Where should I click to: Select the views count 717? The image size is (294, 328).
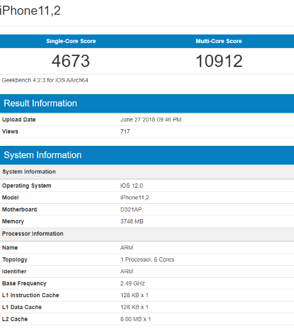coord(125,131)
